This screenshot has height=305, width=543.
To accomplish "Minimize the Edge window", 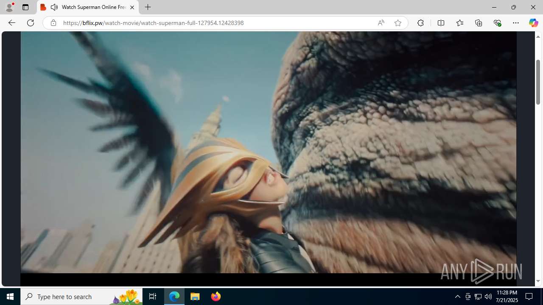I will pyautogui.click(x=494, y=7).
